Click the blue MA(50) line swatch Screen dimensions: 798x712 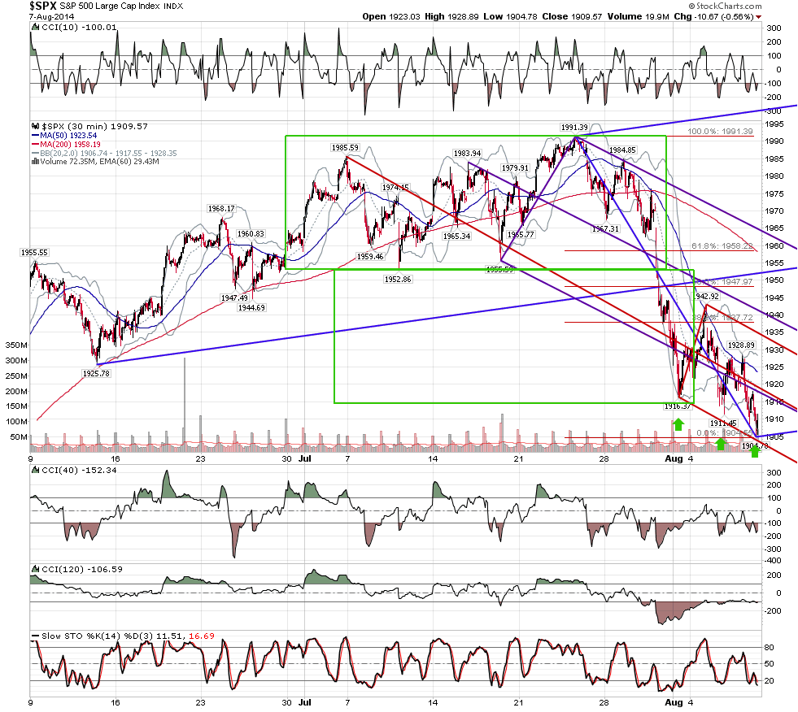tap(35, 135)
